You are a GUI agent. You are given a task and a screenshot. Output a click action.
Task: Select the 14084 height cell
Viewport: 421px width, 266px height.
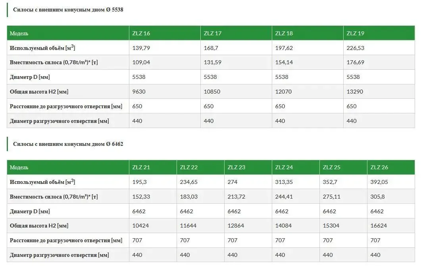click(x=283, y=226)
